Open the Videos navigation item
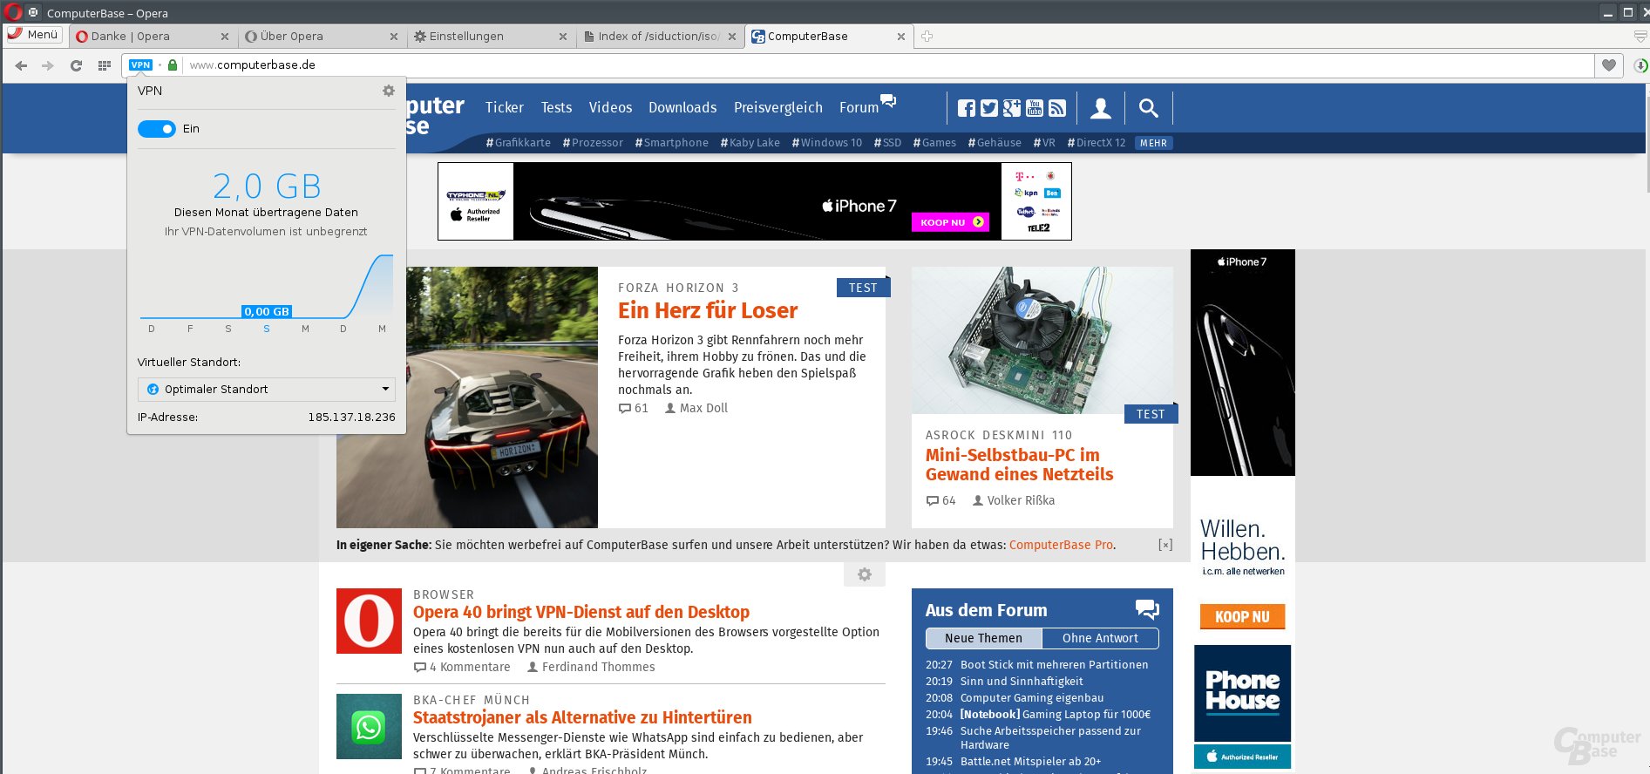 pyautogui.click(x=610, y=108)
